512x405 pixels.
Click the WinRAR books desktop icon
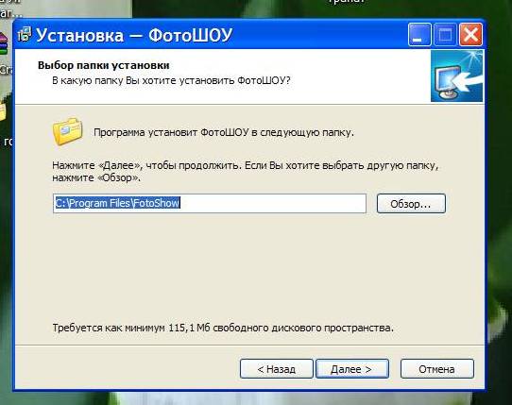(x=3, y=43)
